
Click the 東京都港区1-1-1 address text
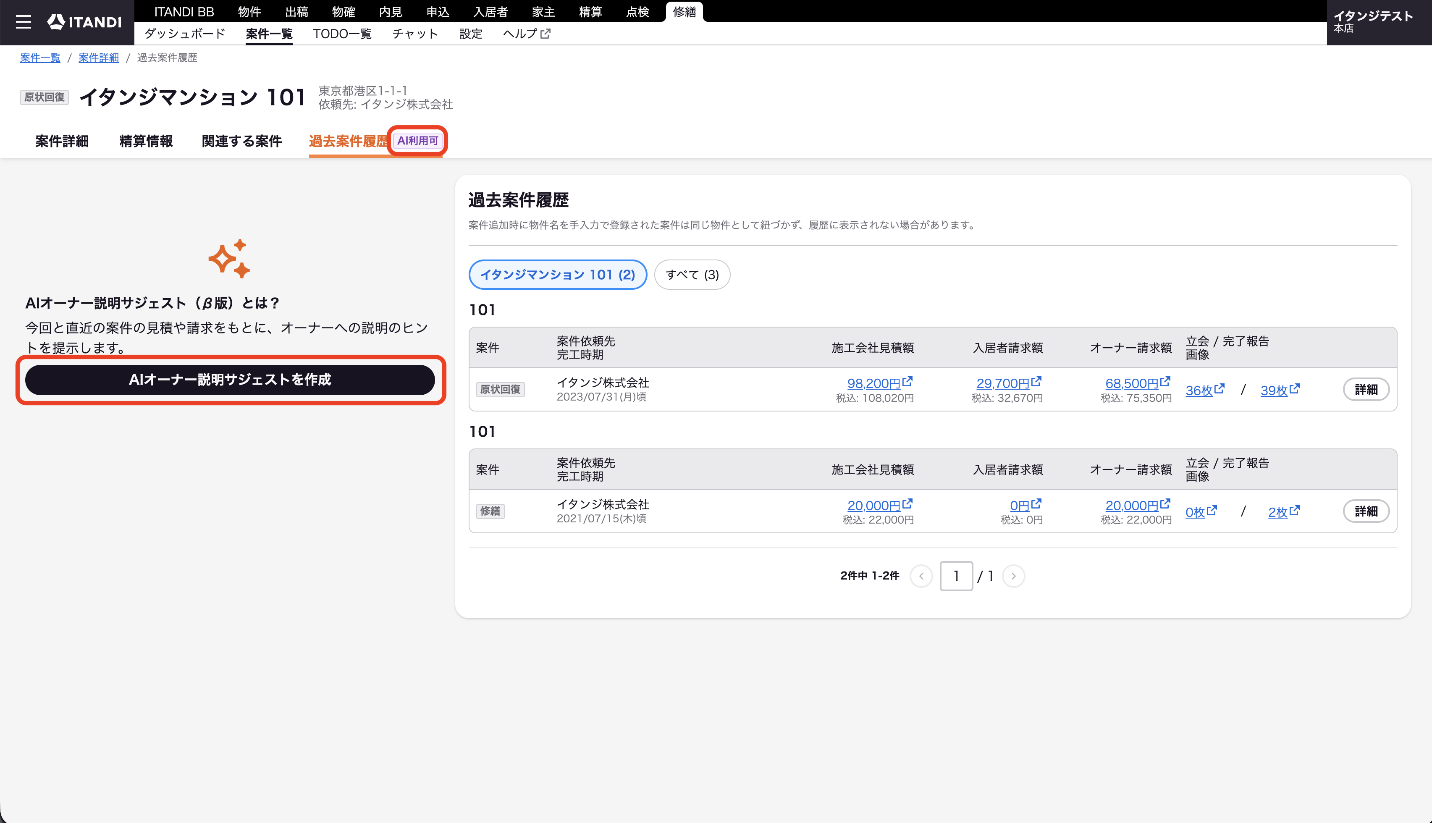(363, 91)
